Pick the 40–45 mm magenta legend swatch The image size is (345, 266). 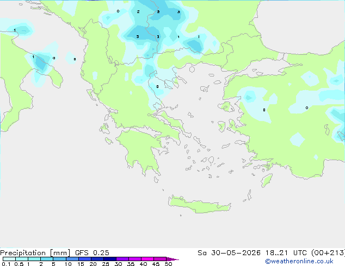click(147, 259)
